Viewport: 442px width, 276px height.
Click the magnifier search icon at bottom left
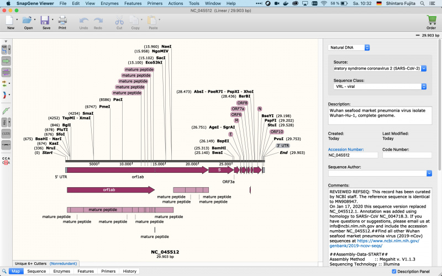(x=4, y=271)
